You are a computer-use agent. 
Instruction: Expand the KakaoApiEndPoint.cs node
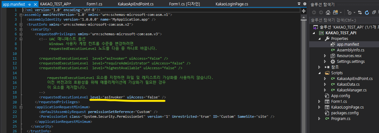point(325,78)
